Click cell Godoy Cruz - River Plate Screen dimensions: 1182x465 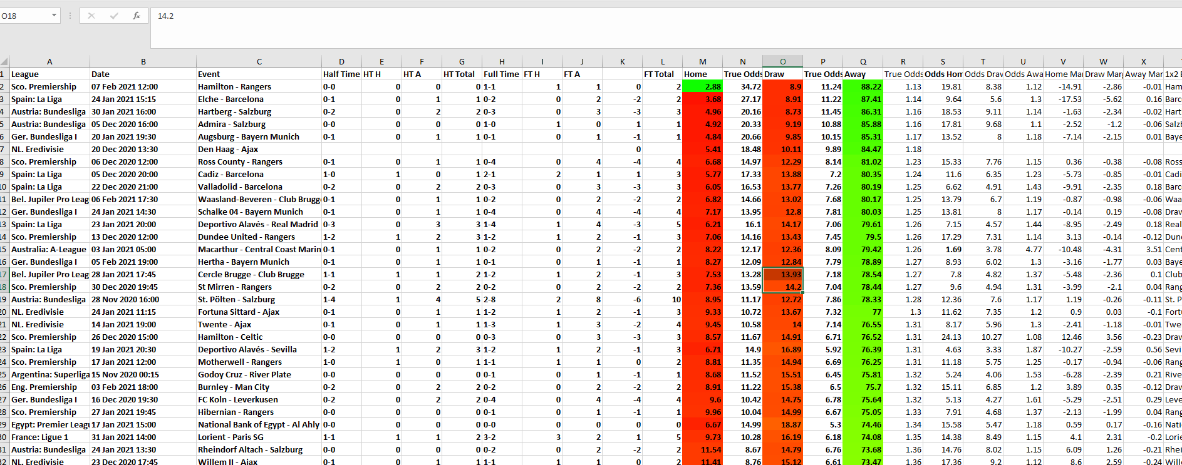coord(259,374)
